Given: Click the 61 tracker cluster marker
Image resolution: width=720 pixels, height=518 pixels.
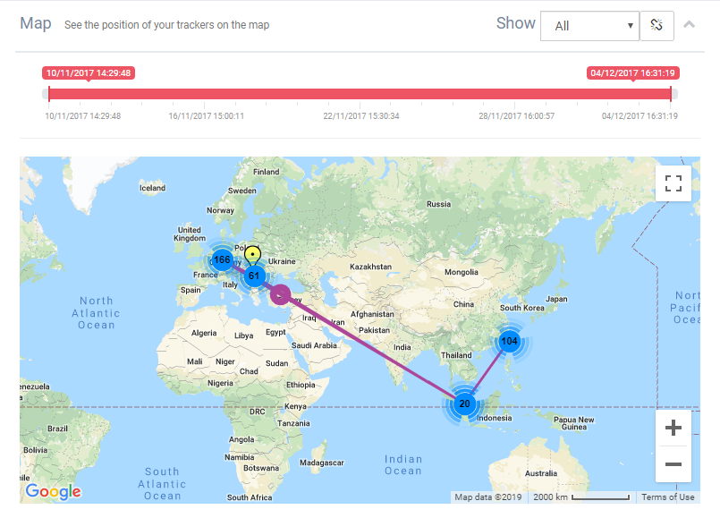Looking at the screenshot, I should (x=254, y=276).
